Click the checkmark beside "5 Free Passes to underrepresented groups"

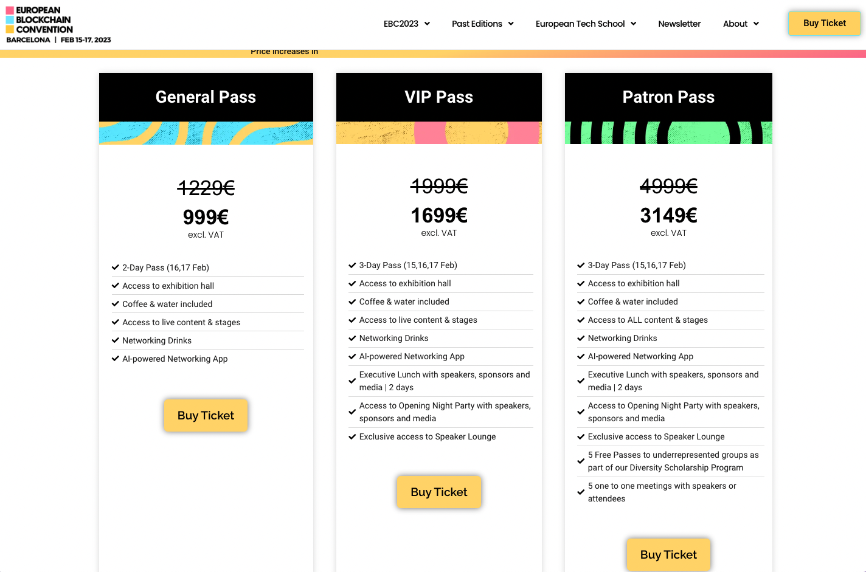coord(581,461)
